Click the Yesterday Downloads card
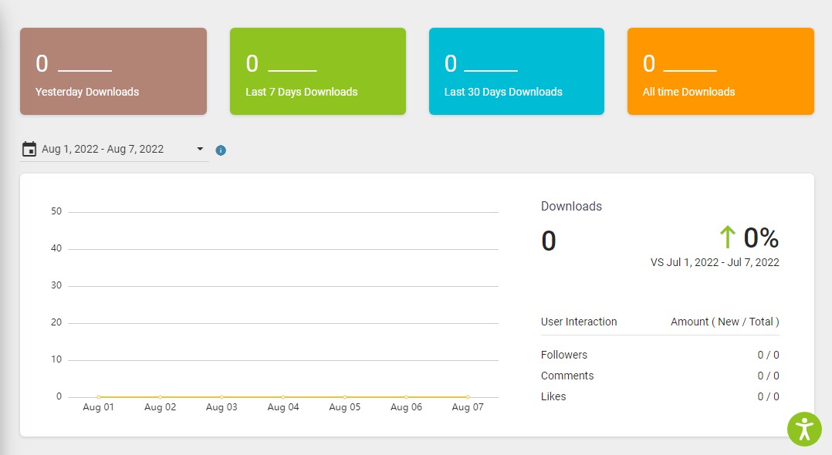Screen dimensions: 832x455 click(x=113, y=71)
